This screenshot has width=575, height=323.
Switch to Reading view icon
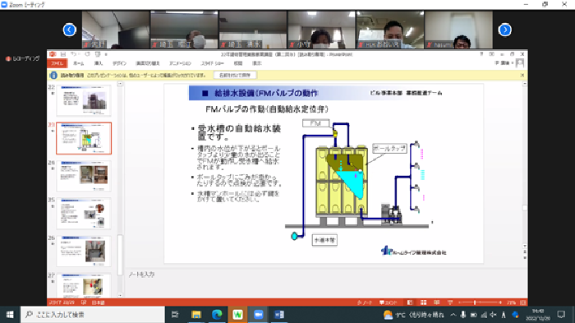click(x=437, y=302)
